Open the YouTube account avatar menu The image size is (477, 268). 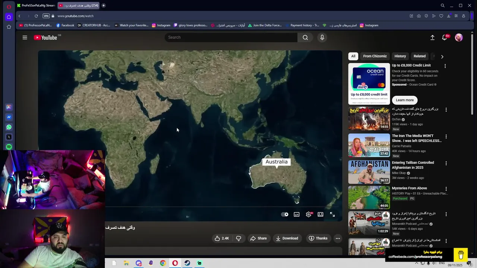coord(459,37)
